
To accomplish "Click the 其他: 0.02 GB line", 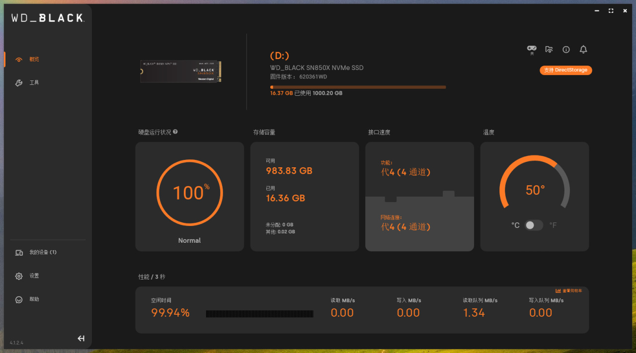I will [281, 232].
